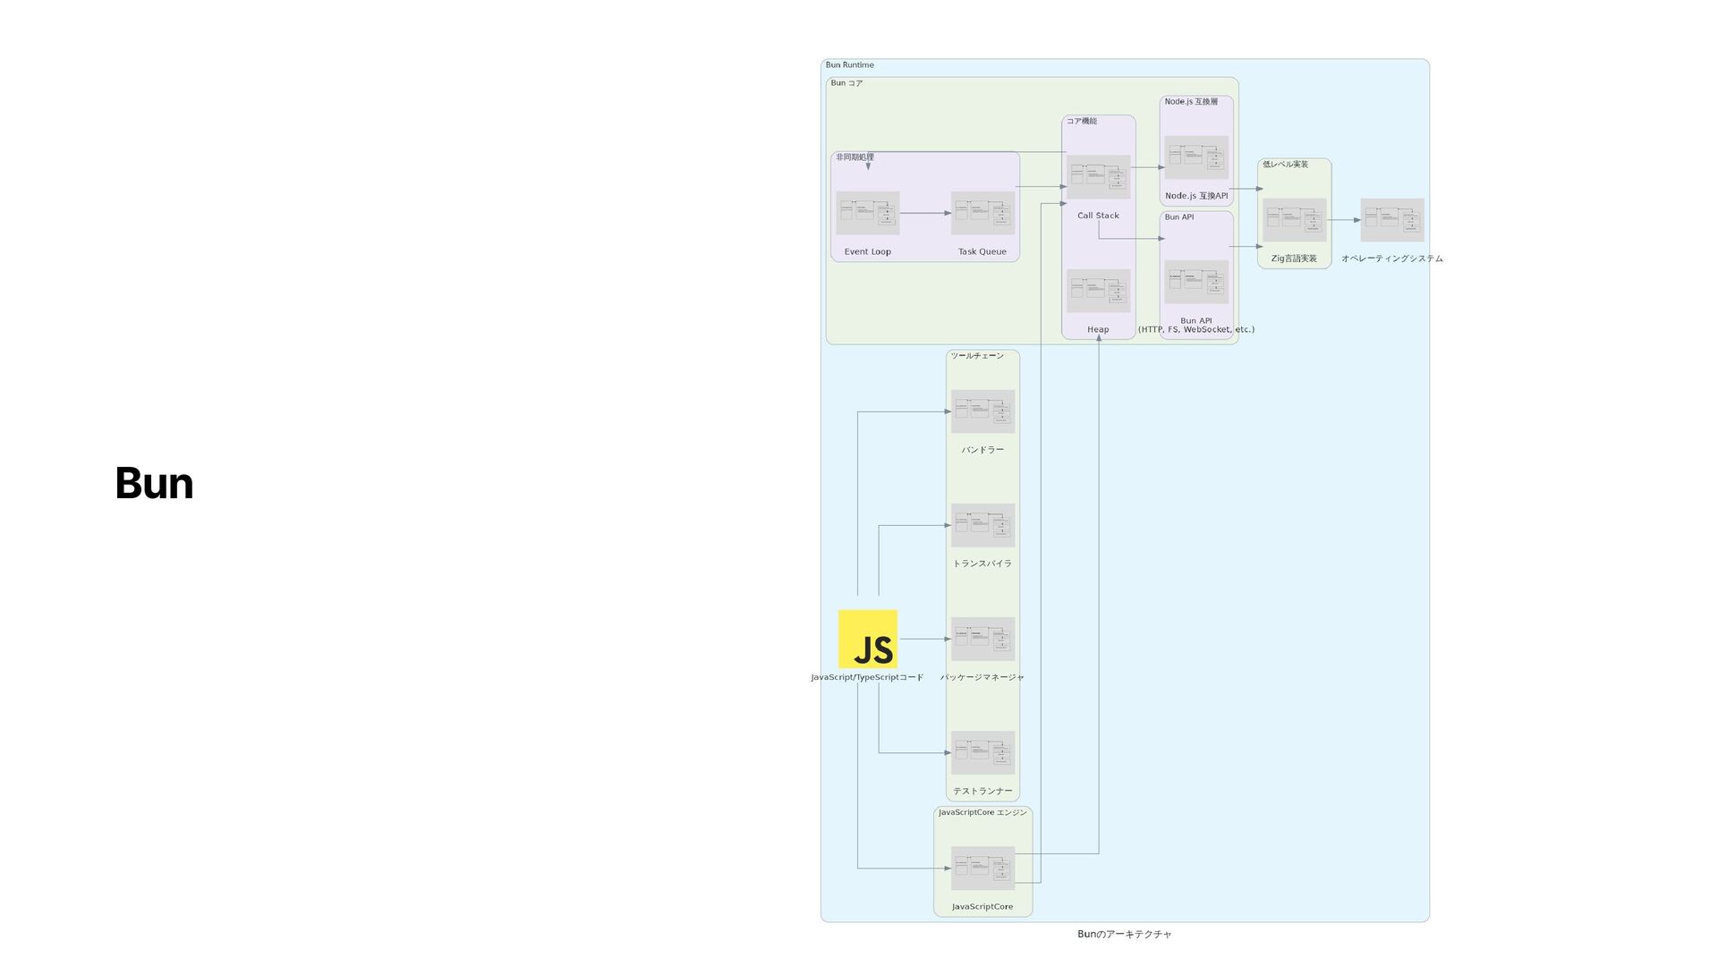This screenshot has width=1718, height=966.
Task: Select the Node.js 互換API node image
Action: coord(1196,157)
